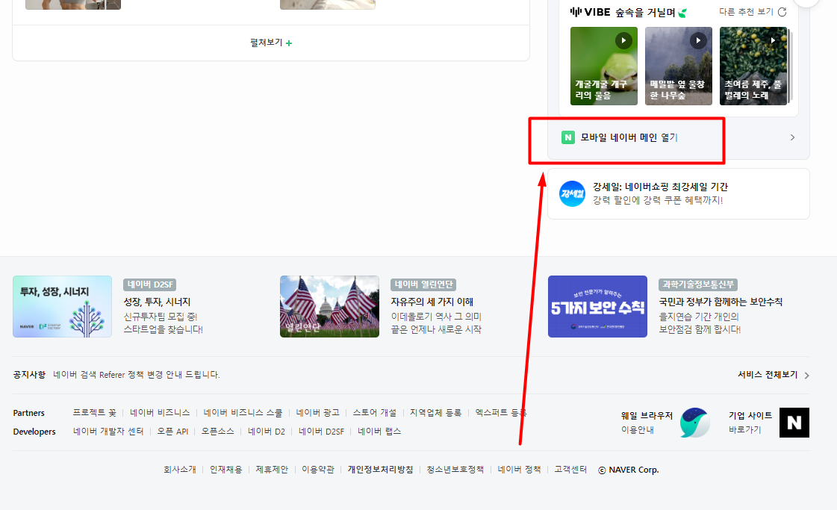Open 국민과 정부가 함께하는 보안수칙 article

(721, 302)
